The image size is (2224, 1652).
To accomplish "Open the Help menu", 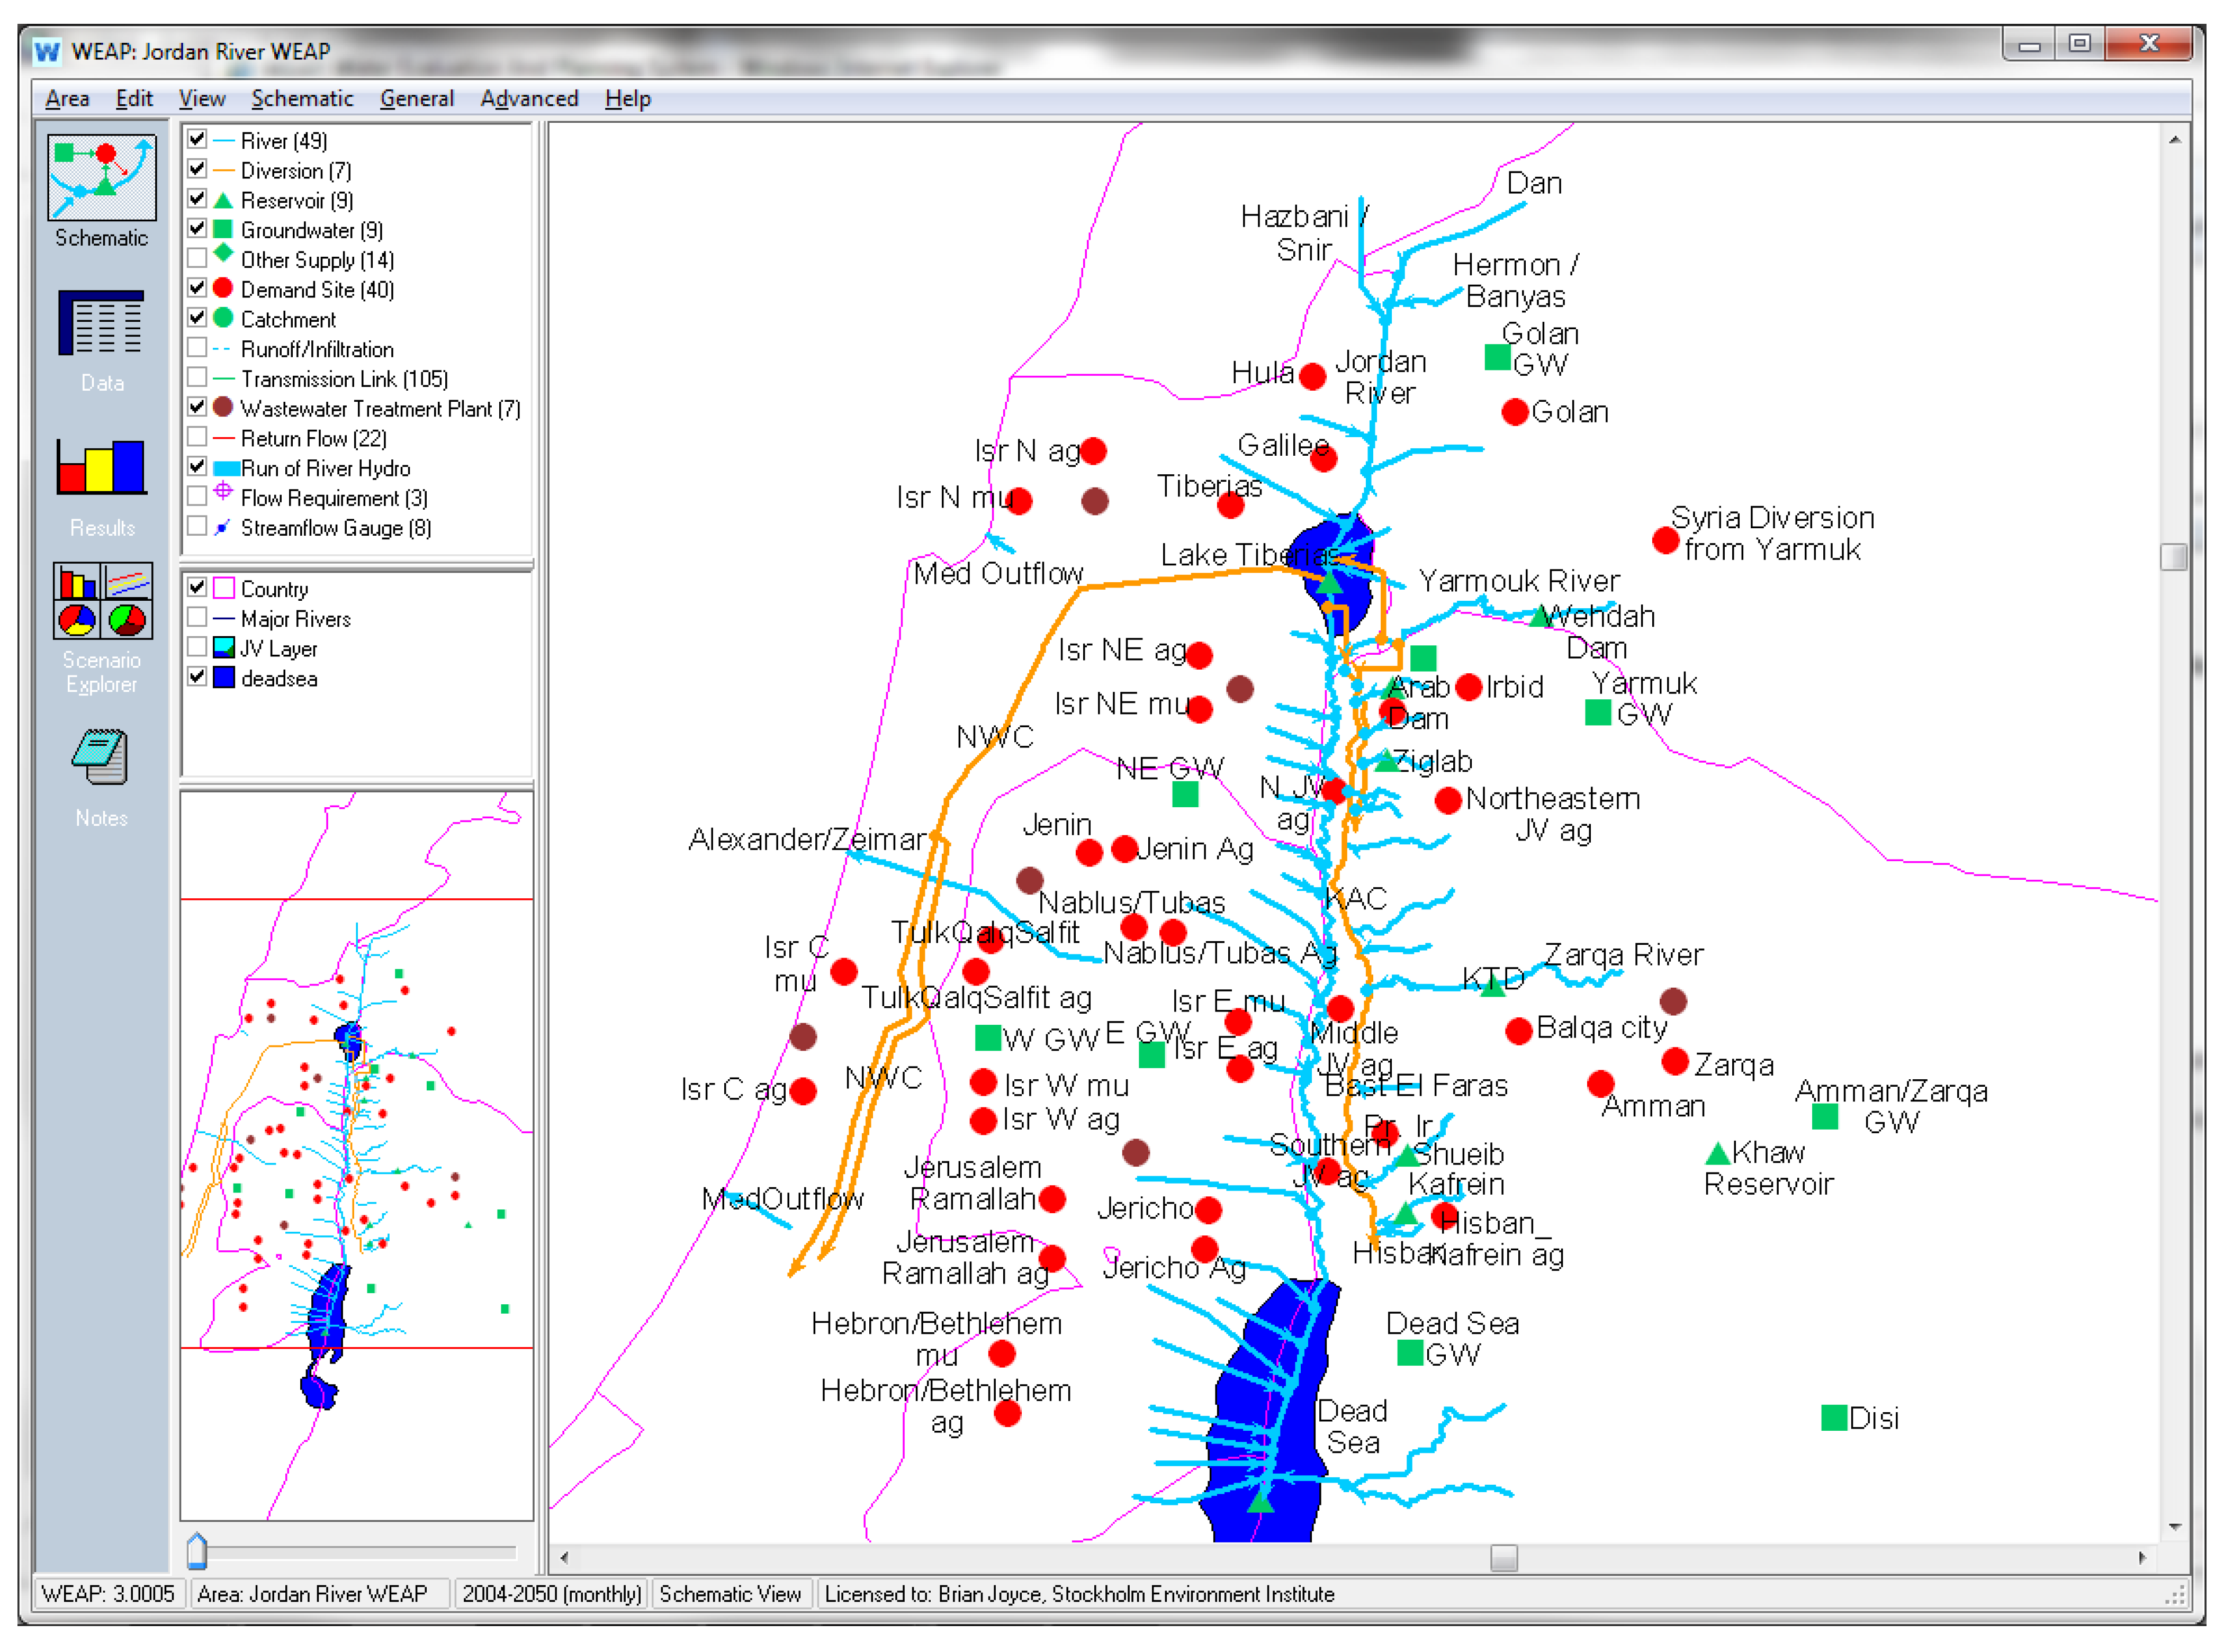I will tap(627, 98).
